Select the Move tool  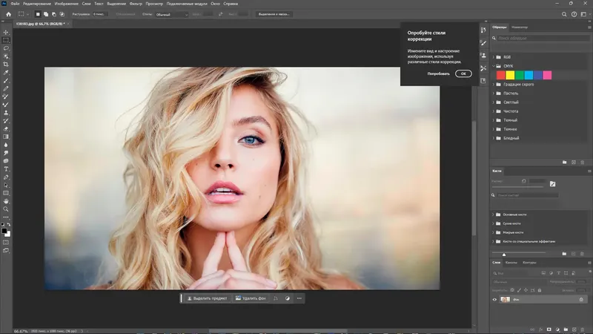tap(6, 31)
